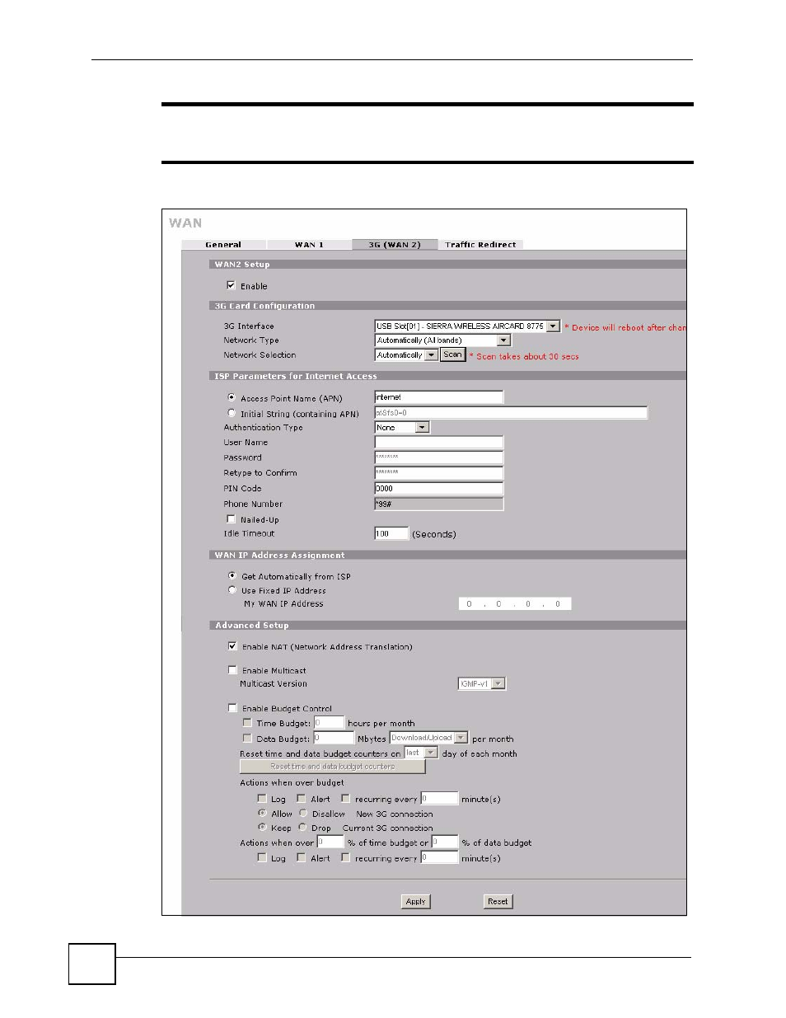Image resolution: width=786 pixels, height=1018 pixels.
Task: Click the APN text field
Action: (438, 397)
